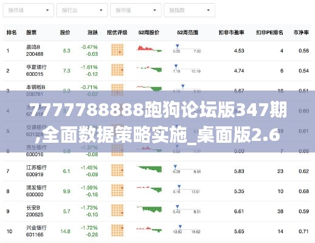Screen dimensions: 315x243
Task: Click the -1.72% change for 兴业银行
Action: (x=89, y=228)
